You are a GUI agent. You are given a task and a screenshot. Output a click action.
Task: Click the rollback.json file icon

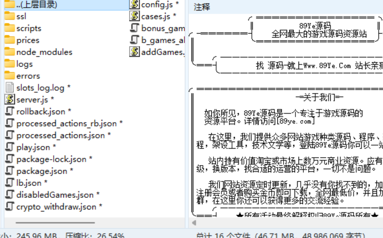[9, 112]
